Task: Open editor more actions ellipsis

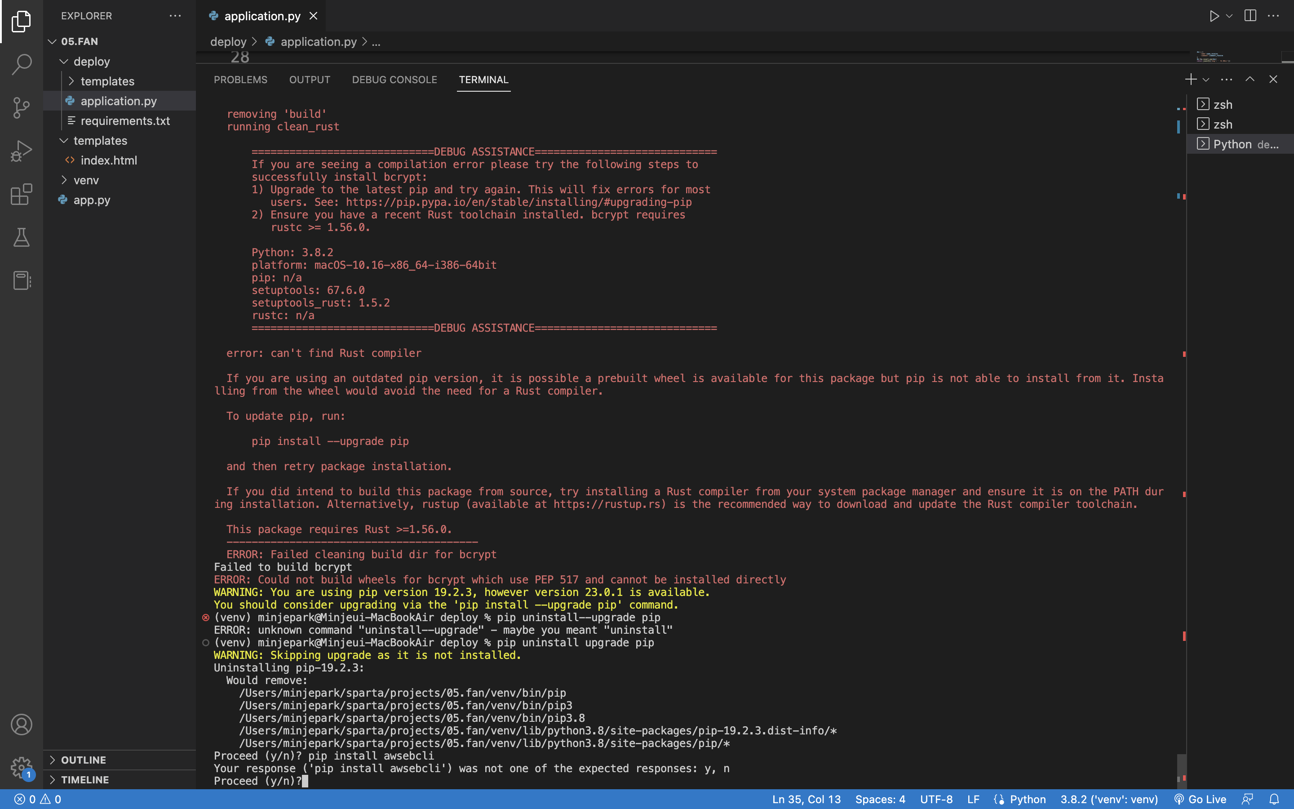Action: click(1274, 16)
